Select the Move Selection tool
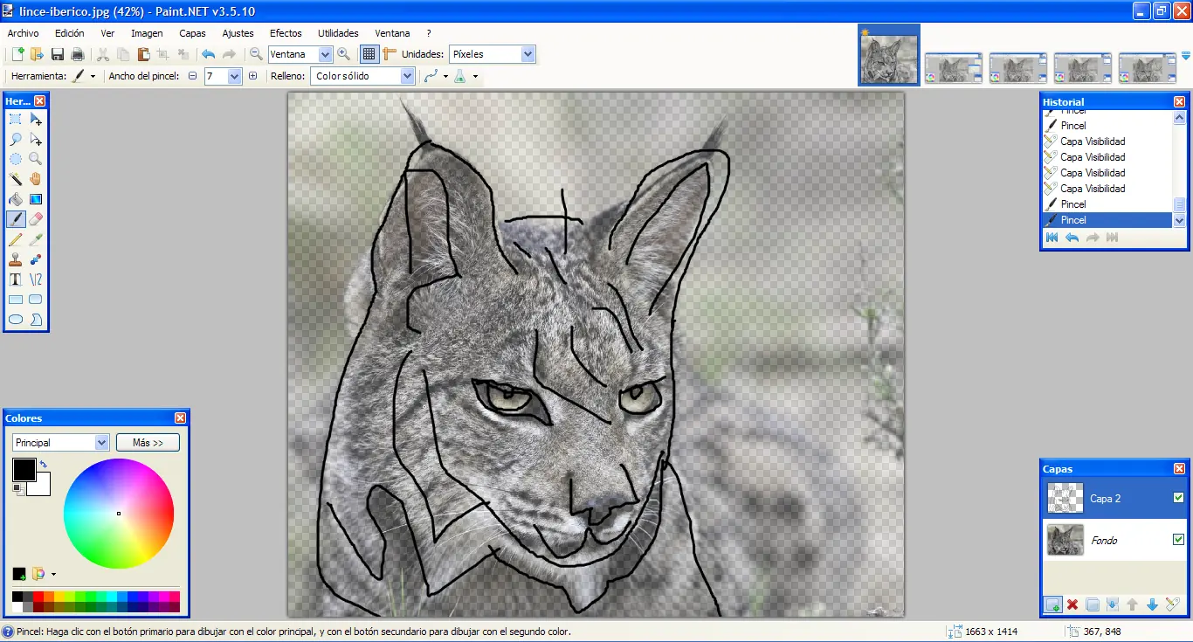This screenshot has width=1193, height=642. click(36, 139)
